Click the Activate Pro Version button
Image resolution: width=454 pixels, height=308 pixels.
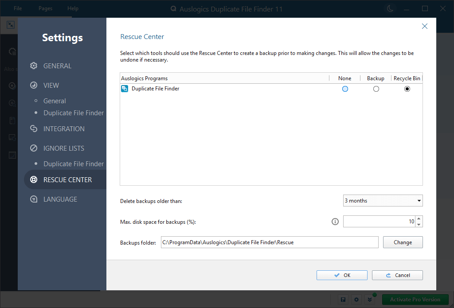click(x=415, y=300)
